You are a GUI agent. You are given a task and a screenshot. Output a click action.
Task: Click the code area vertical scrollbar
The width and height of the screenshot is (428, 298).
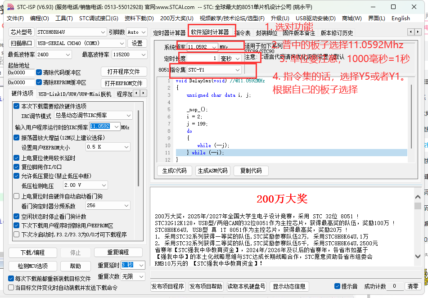point(411,116)
